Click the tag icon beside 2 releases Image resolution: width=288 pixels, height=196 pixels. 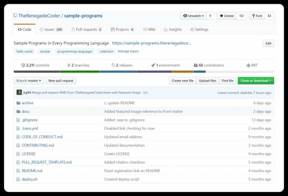pyautogui.click(x=114, y=65)
